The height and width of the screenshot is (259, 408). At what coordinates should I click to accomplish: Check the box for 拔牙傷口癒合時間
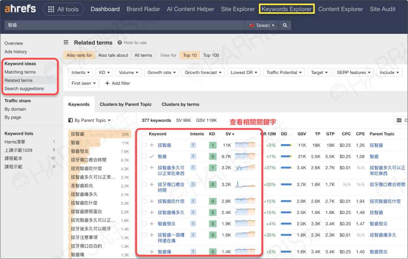[x=144, y=184]
